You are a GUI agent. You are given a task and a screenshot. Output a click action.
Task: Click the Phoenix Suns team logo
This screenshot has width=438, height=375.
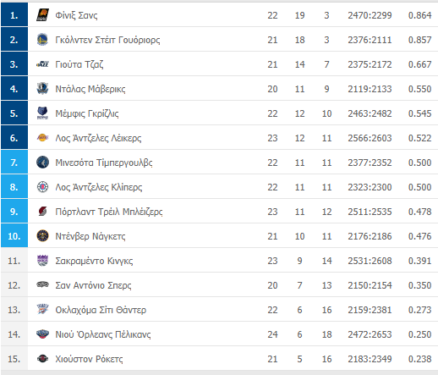click(x=42, y=15)
